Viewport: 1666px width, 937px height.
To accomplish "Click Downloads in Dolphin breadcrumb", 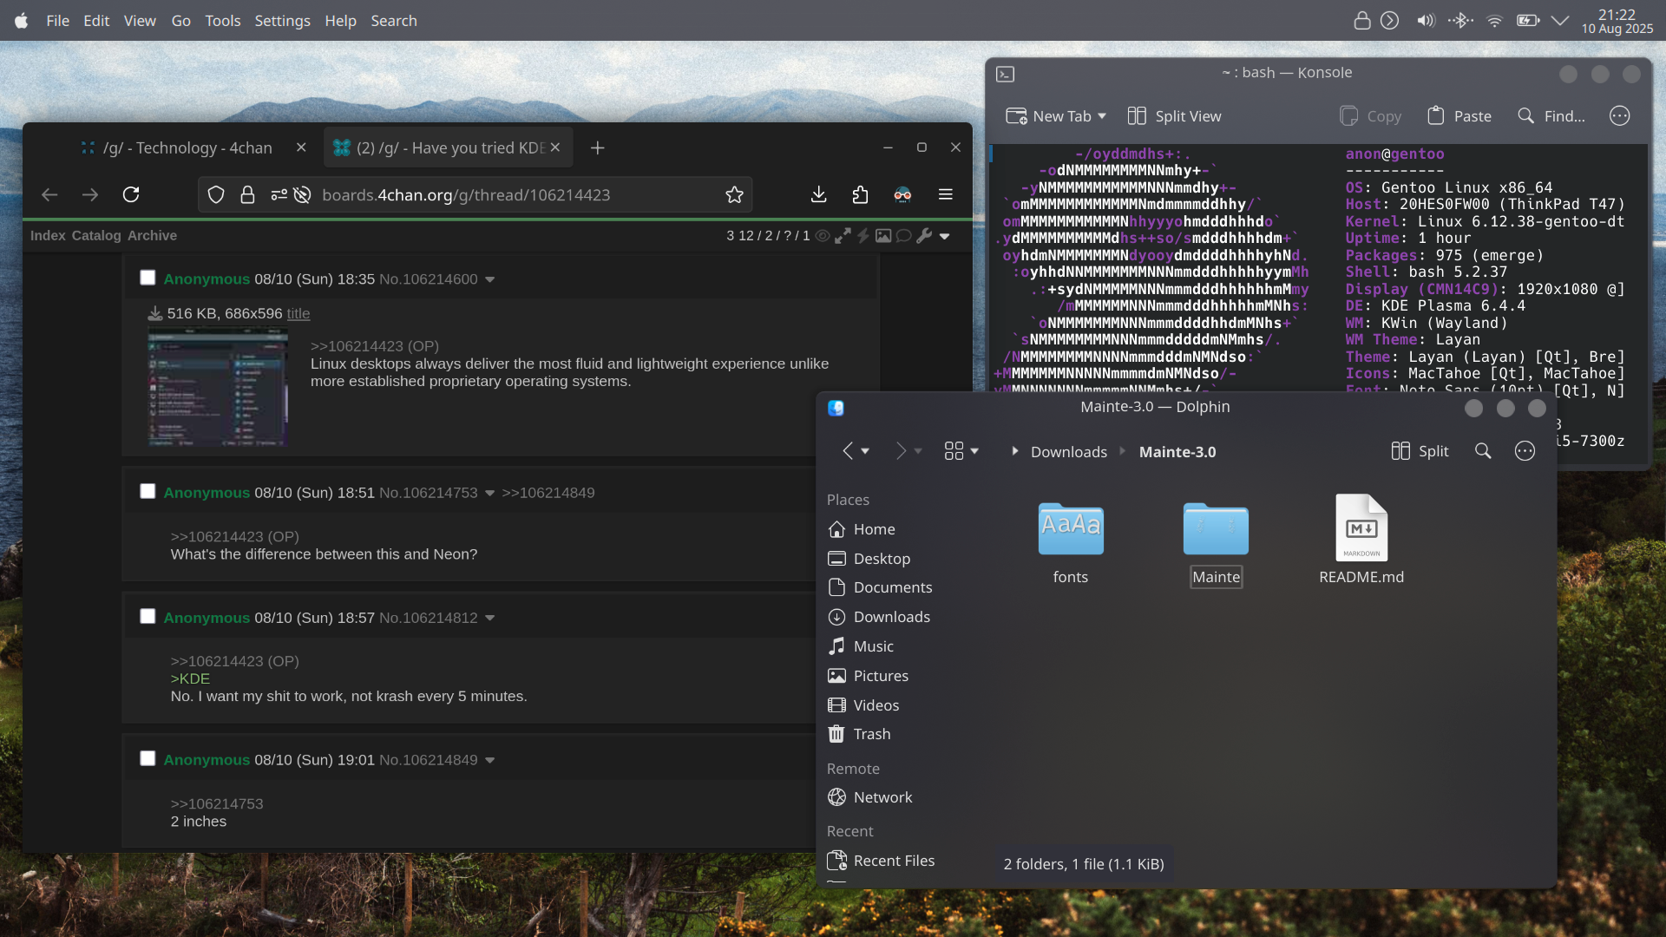I will point(1069,451).
